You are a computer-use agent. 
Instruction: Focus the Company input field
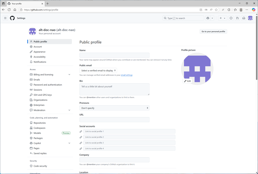click(114, 160)
